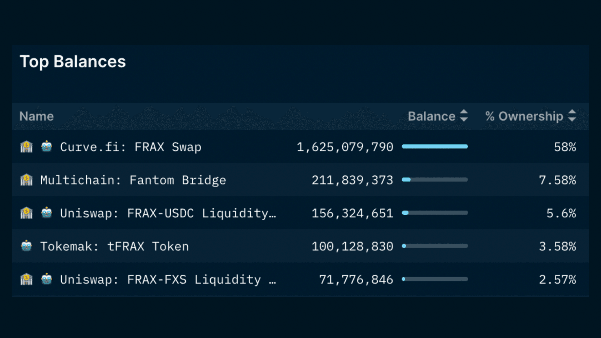Click the 5.6% ownership value

tap(561, 213)
